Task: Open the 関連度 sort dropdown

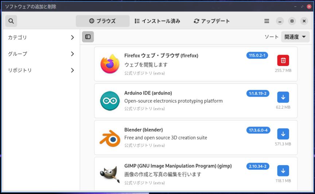Action: coord(295,37)
